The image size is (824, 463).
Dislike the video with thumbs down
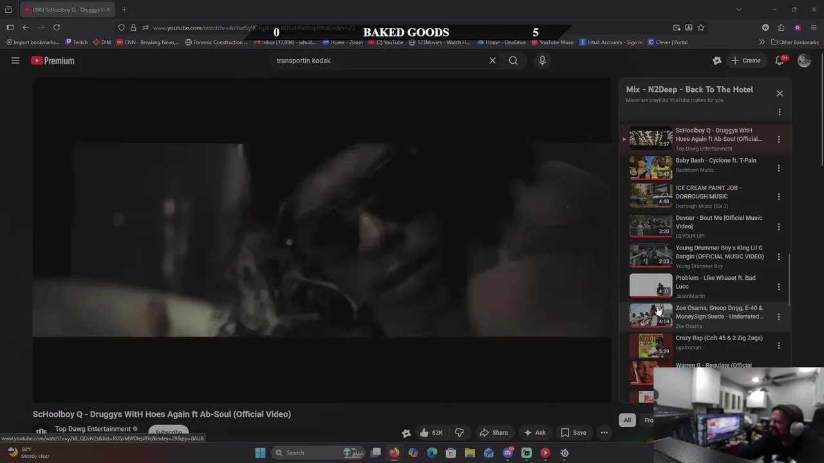click(459, 433)
